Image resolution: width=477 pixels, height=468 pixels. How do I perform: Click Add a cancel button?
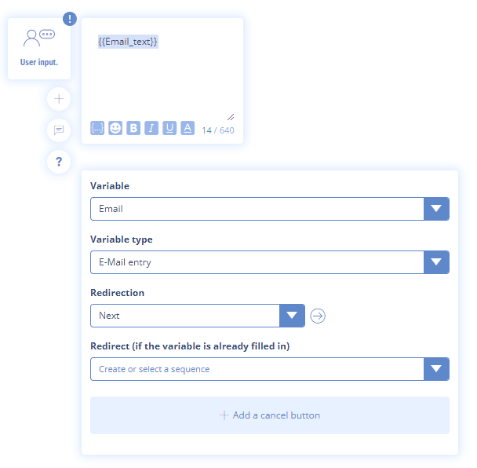click(x=270, y=415)
